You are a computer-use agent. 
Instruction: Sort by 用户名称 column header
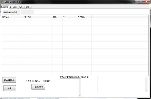(x=12, y=17)
